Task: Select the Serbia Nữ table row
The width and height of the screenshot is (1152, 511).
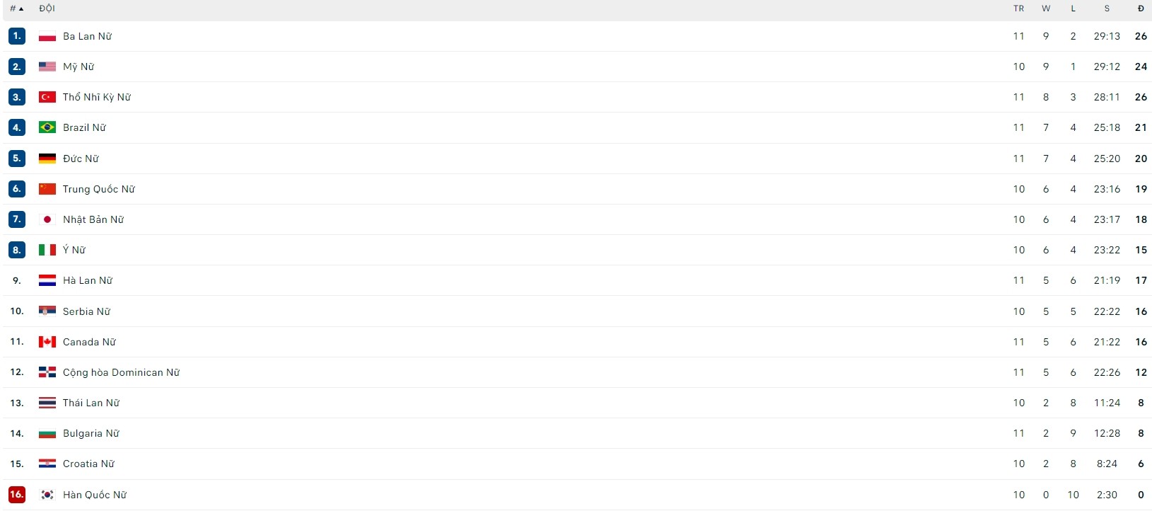Action: tap(577, 311)
